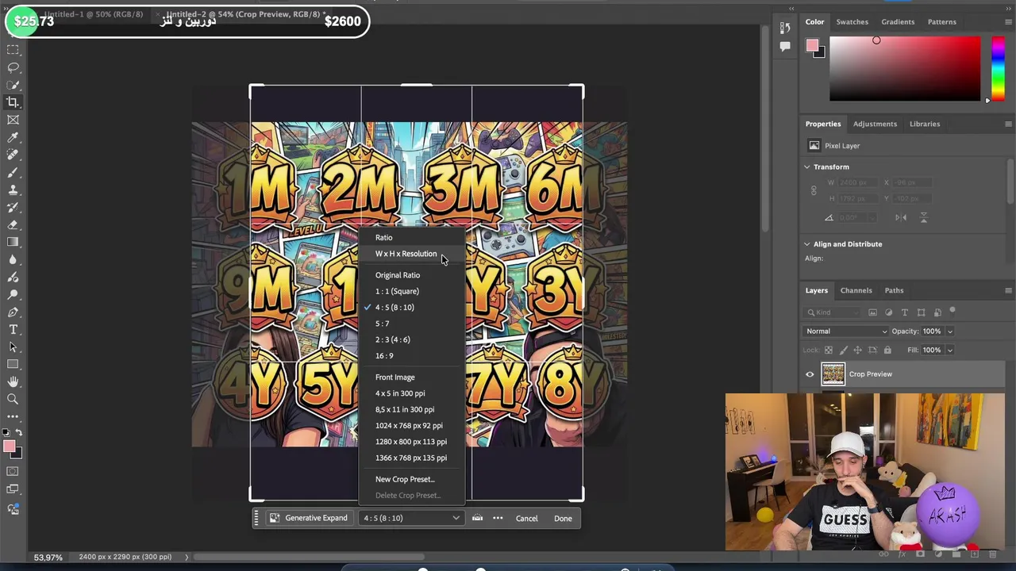The width and height of the screenshot is (1016, 571).
Task: Switch to the Swatches tab
Action: pos(852,21)
